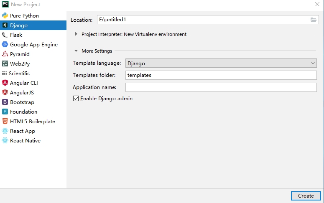Click the 'Web2Py' list label
Image resolution: width=324 pixels, height=203 pixels.
point(20,64)
